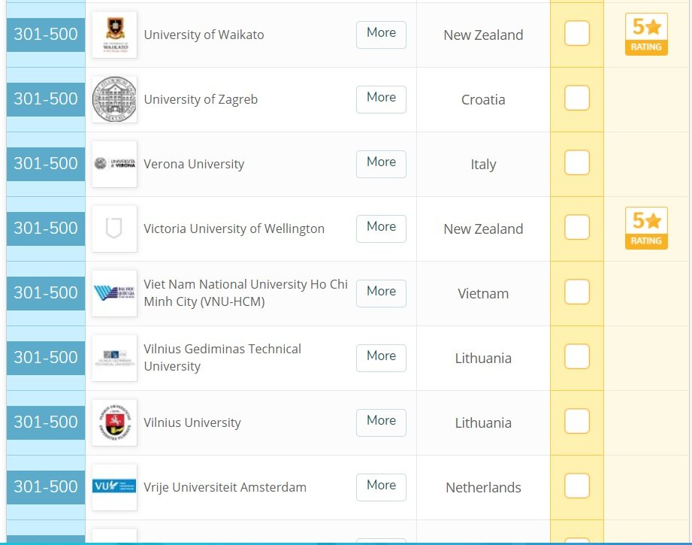Click the Vilnius University red crest logo
Screen dimensions: 692x545
click(114, 422)
